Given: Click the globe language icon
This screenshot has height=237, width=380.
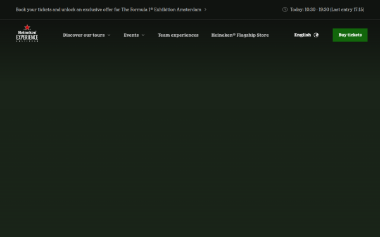Looking at the screenshot, I should [x=316, y=35].
